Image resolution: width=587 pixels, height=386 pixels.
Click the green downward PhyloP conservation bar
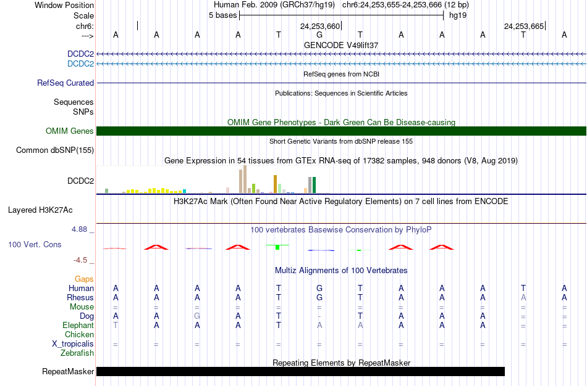pos(277,247)
